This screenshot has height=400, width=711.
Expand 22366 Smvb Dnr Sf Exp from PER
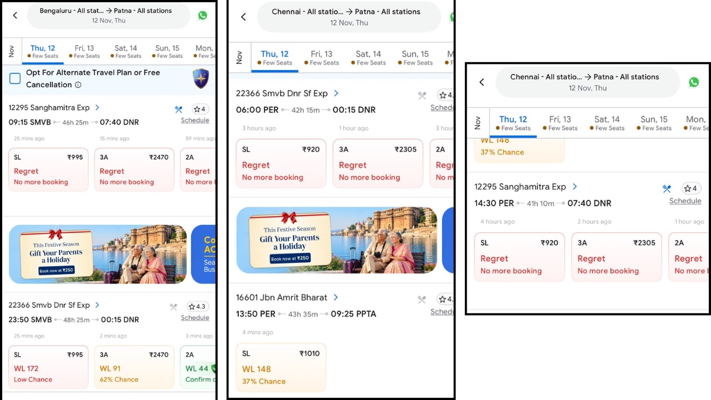(336, 93)
